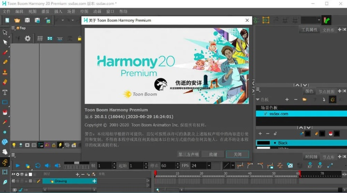347x193 pixels.
Task: Click the 致谢 button
Action: pos(213,154)
